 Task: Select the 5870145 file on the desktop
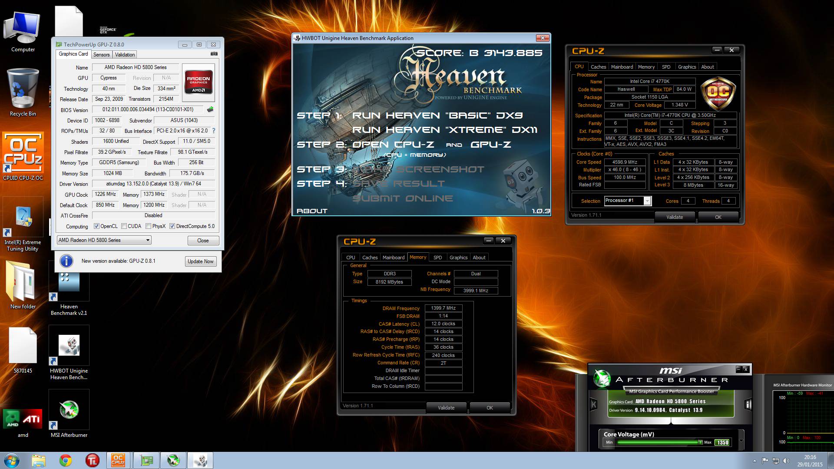pos(23,350)
